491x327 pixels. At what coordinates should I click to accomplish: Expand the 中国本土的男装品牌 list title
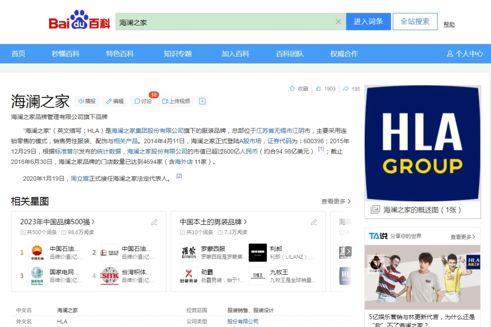213,222
